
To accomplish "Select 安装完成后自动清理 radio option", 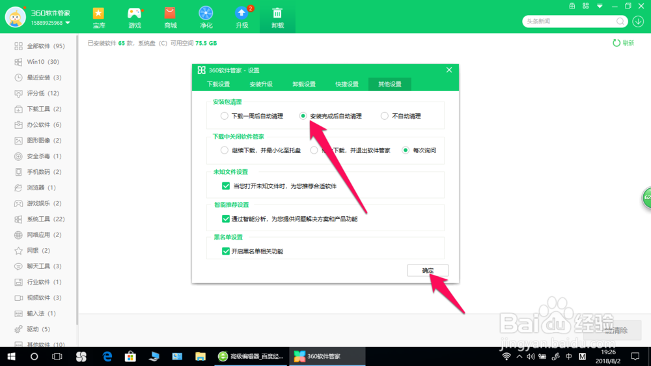I will point(303,116).
